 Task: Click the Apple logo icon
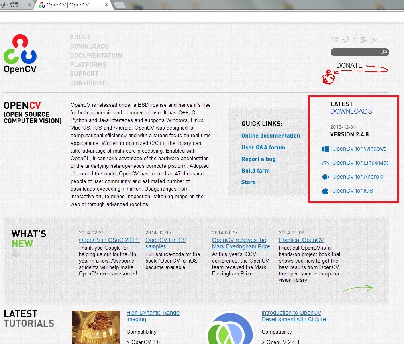point(325,191)
